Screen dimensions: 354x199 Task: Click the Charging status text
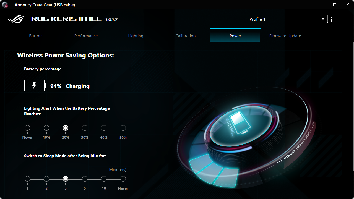pyautogui.click(x=78, y=86)
